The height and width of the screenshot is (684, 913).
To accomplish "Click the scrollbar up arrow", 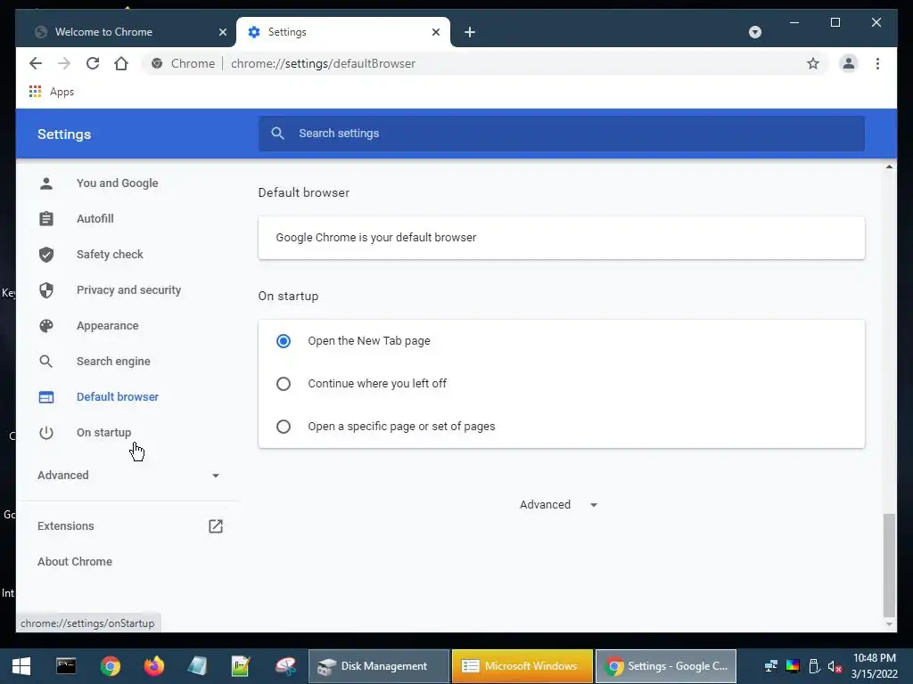I will 889,167.
